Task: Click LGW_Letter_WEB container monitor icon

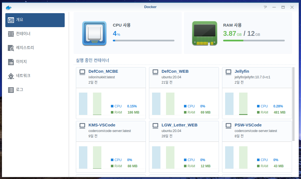Action: [x=155, y=126]
